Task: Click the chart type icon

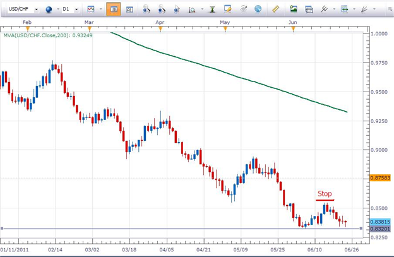Action: pos(91,9)
